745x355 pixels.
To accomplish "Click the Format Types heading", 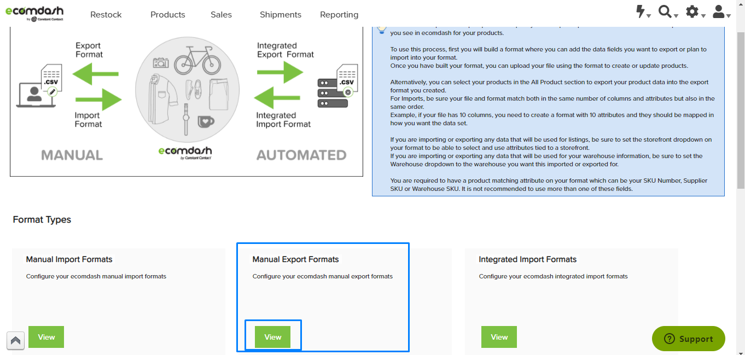I will coord(42,220).
